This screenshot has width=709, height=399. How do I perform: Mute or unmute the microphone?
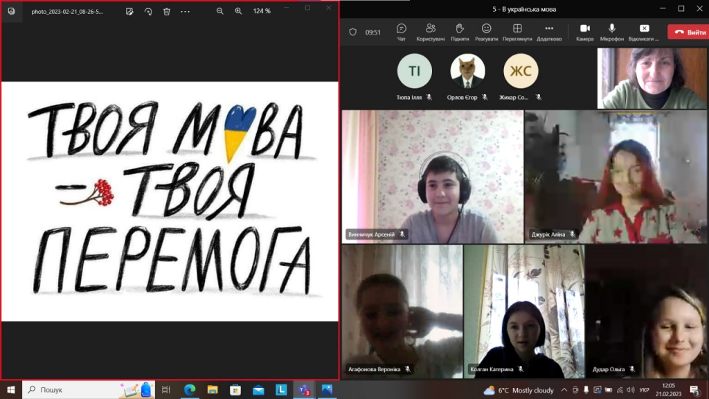612,31
